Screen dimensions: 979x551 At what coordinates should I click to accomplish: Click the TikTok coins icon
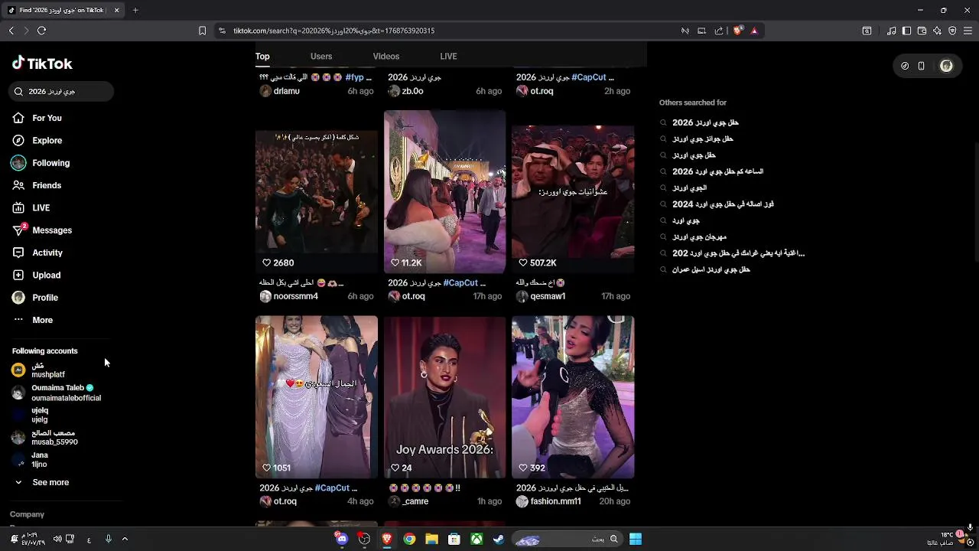905,66
